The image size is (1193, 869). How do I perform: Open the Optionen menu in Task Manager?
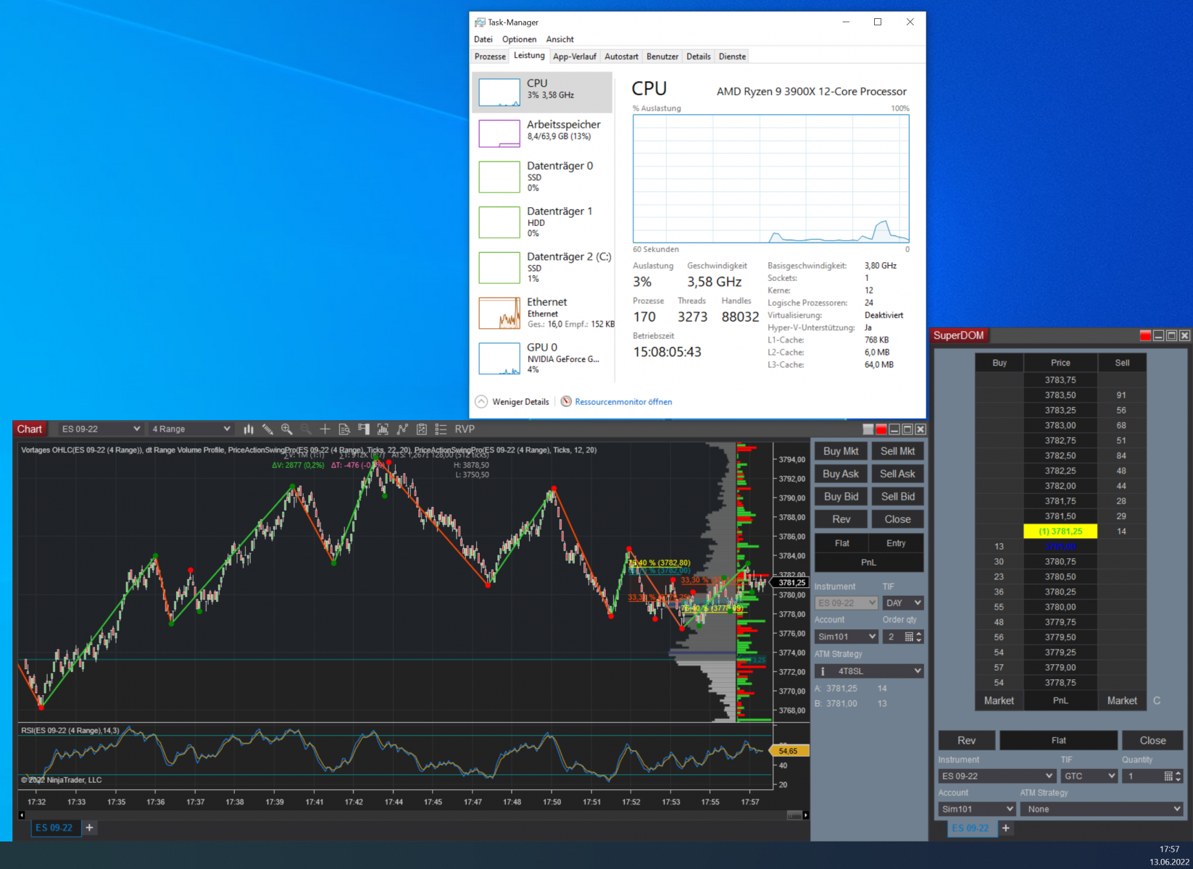tap(520, 40)
